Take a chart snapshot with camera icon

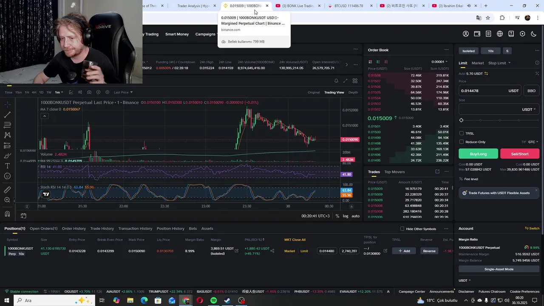(x=89, y=92)
